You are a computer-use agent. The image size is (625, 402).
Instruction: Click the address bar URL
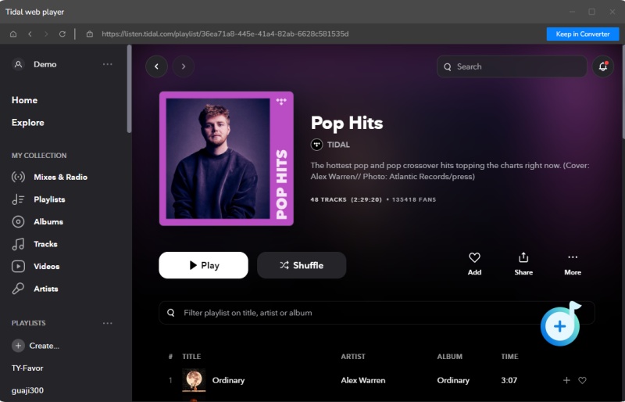pyautogui.click(x=225, y=34)
